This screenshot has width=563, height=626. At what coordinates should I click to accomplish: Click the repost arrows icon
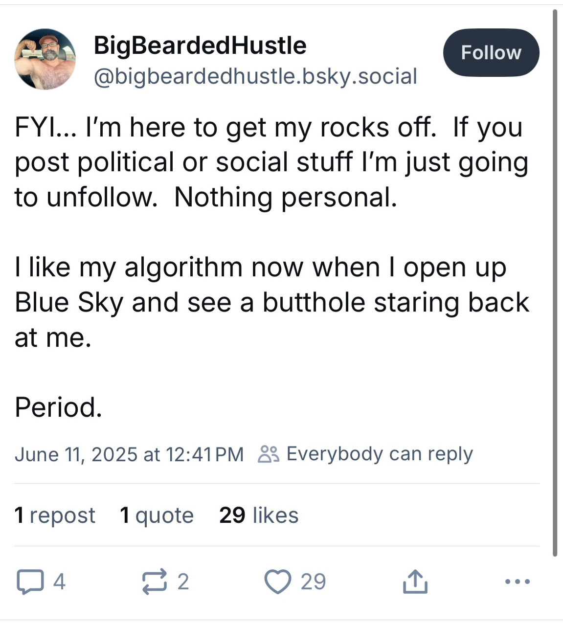(155, 581)
